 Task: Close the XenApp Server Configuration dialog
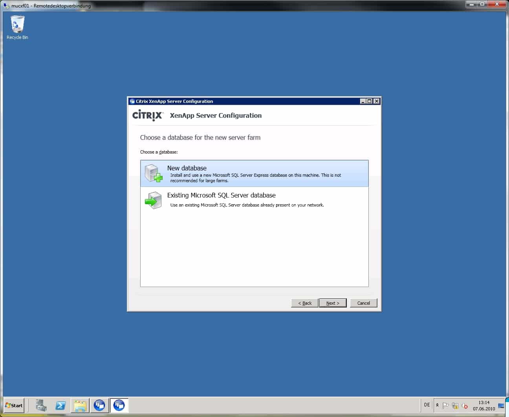coord(376,101)
